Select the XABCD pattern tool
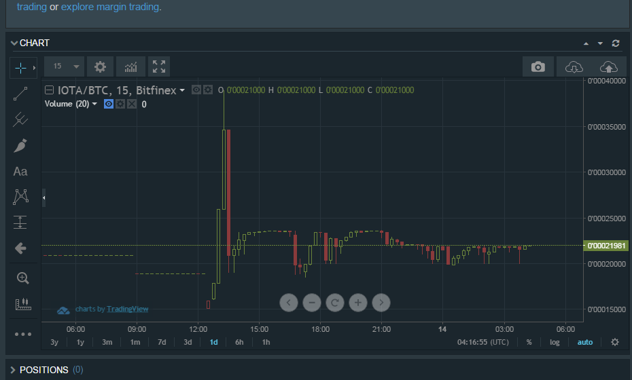Viewport: 632px width, 380px height. pos(20,197)
